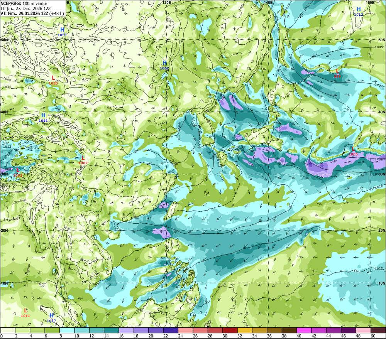Select the dark brown 38–40 legend swatch
Viewport: 386px width, 339px height.
(289, 330)
